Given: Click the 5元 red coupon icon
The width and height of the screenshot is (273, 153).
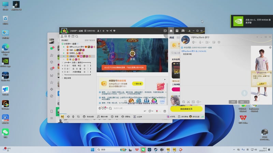Looking at the screenshot, I should click(x=160, y=86).
